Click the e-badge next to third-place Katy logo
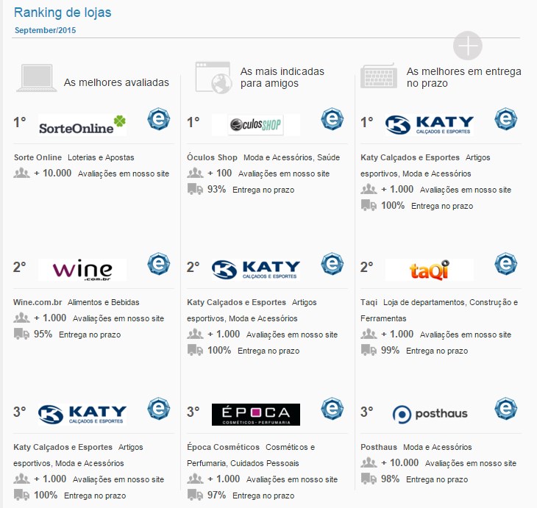Screen dimensions: 537x508 [159, 409]
